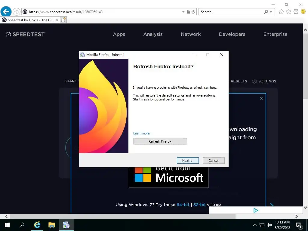Click SHARE label on Speedtest page

click(x=70, y=81)
